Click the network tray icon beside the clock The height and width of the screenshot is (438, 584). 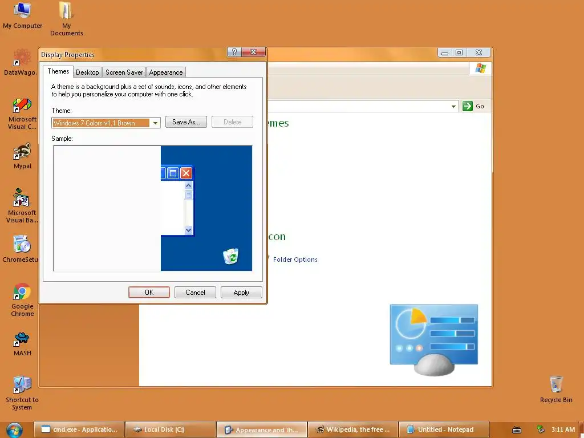coord(541,429)
